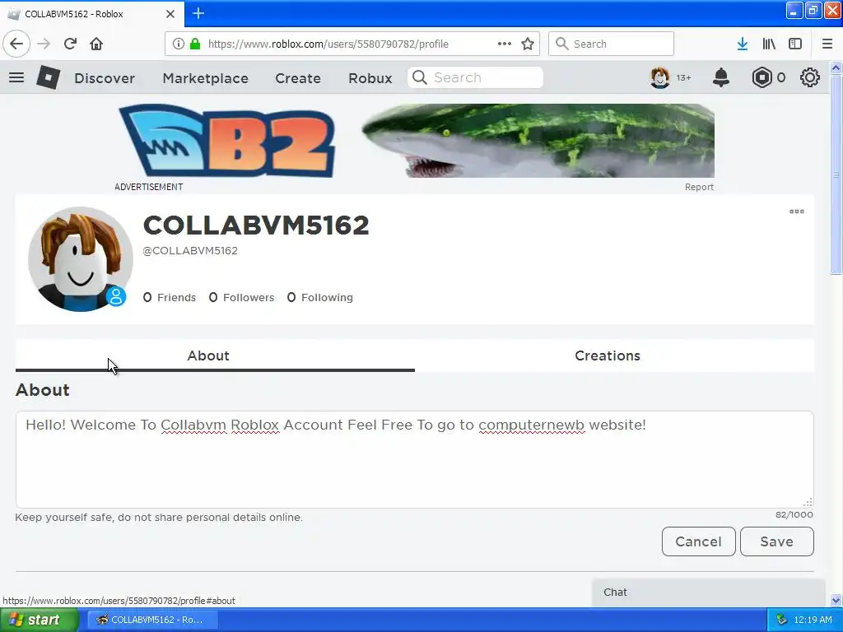Click the Save button
The height and width of the screenshot is (632, 843).
777,541
